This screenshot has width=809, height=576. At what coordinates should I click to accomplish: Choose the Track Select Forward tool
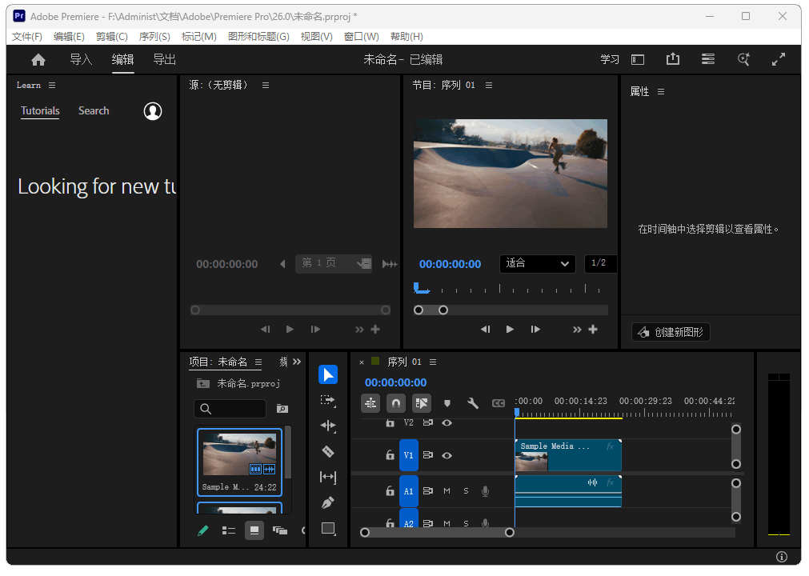[328, 400]
